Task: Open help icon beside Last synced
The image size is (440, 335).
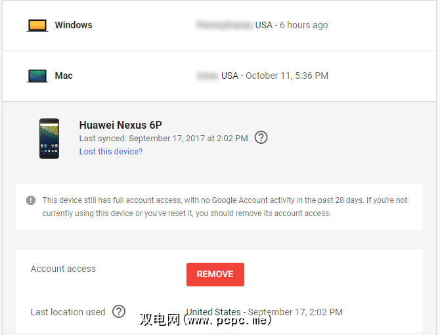Action: (261, 138)
